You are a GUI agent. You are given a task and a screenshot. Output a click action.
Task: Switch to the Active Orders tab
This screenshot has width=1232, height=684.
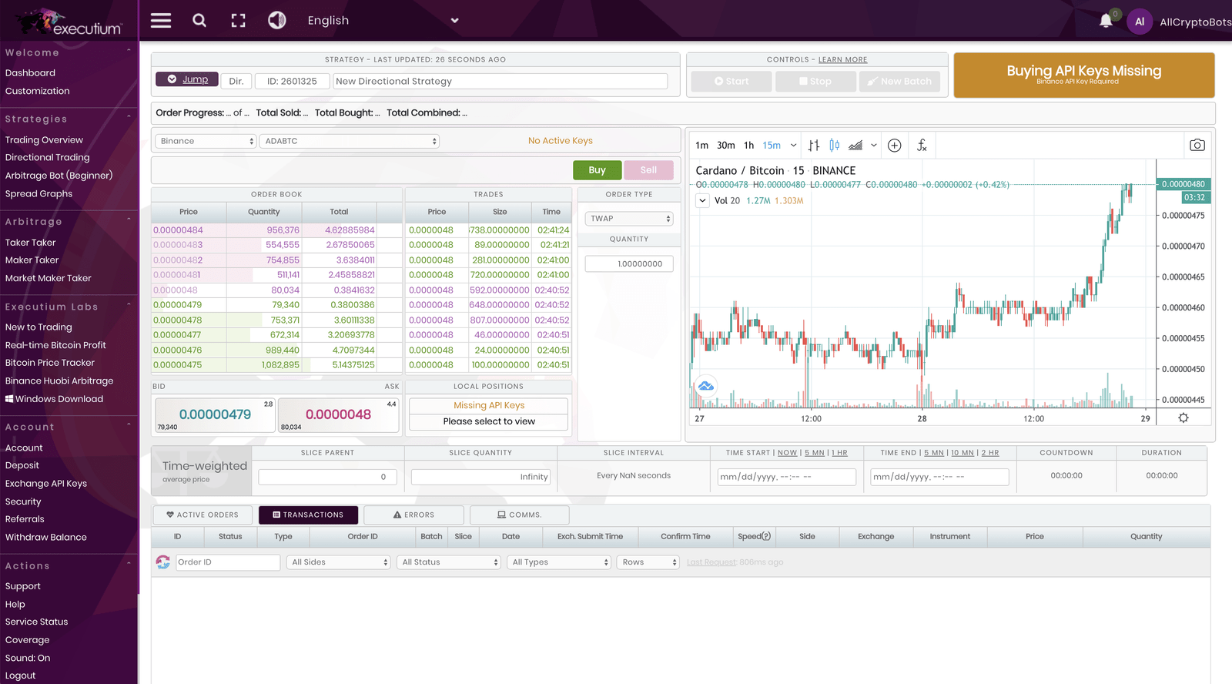203,515
